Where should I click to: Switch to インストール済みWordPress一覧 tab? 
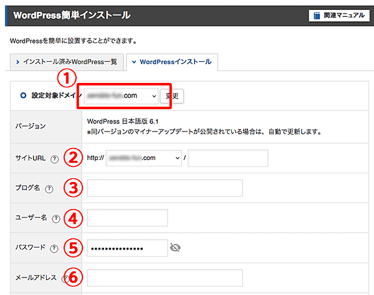(67, 62)
